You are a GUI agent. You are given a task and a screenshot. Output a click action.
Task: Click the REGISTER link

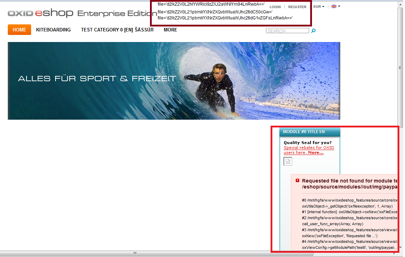[297, 7]
